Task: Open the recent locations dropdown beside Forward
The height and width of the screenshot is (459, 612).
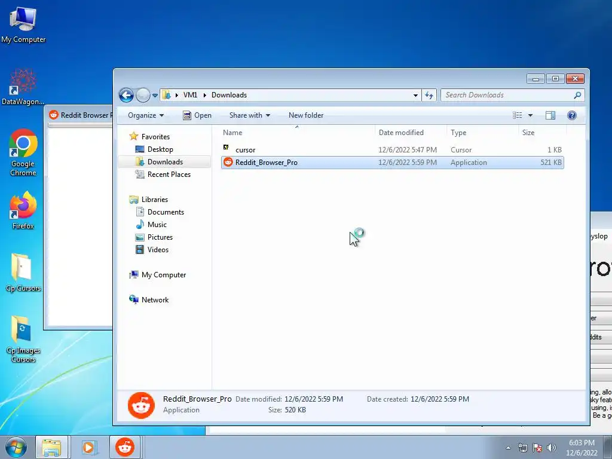Action: (155, 95)
